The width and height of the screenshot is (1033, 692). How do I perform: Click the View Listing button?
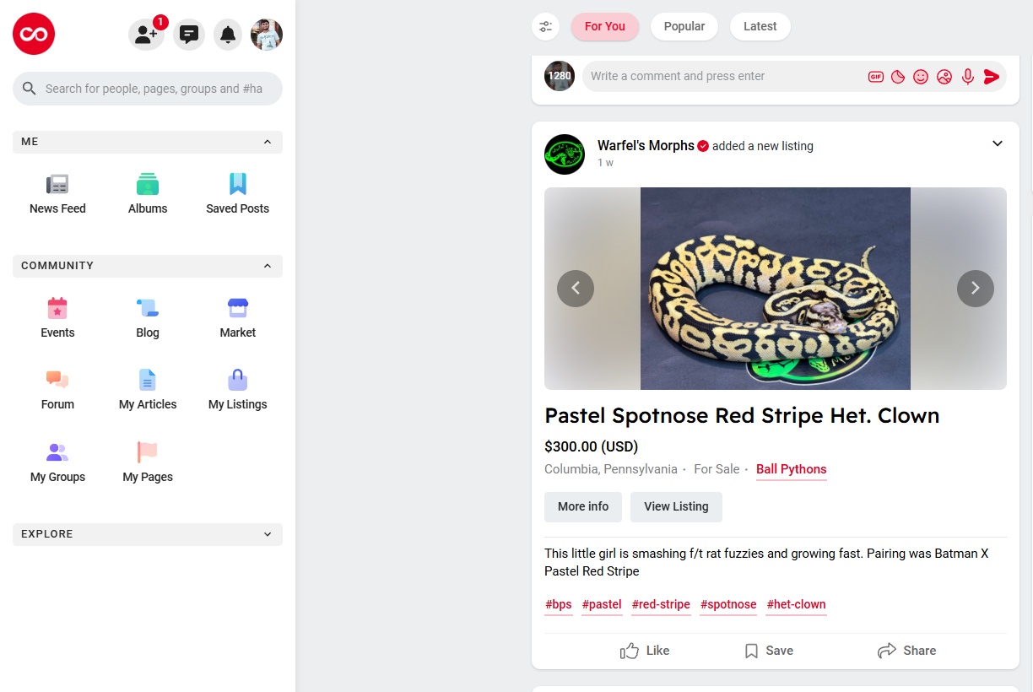676,507
